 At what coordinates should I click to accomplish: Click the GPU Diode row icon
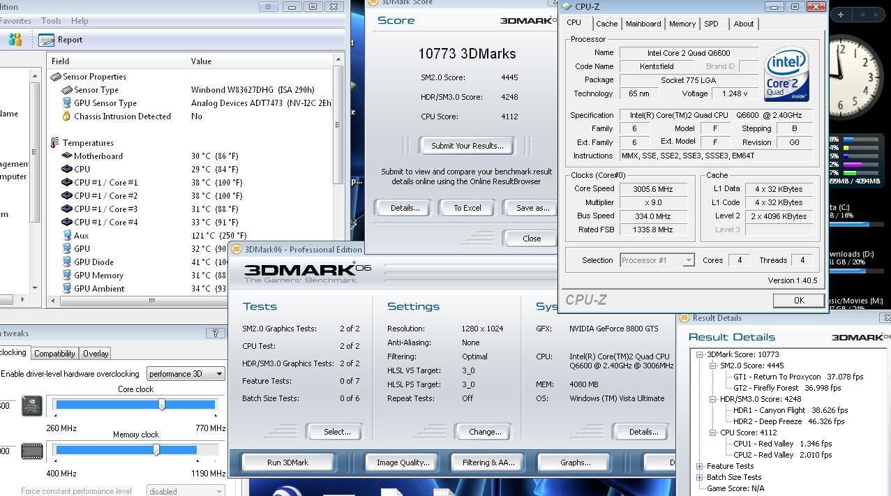[67, 262]
